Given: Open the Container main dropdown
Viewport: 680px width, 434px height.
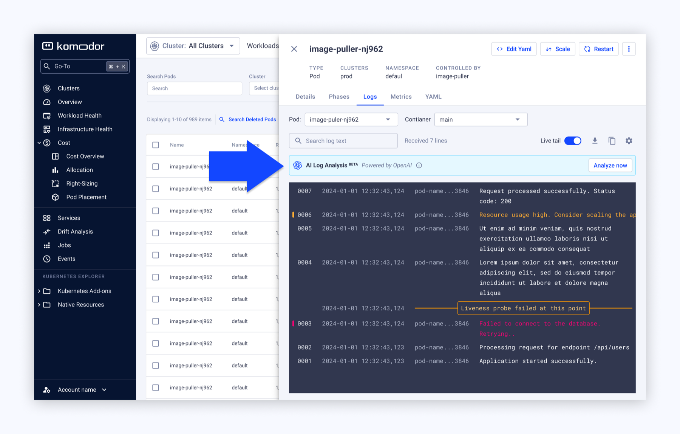Looking at the screenshot, I should [x=481, y=119].
